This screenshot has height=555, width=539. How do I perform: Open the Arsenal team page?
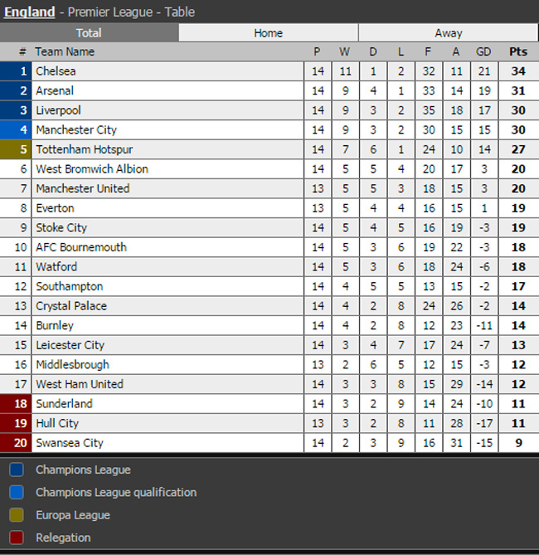[55, 91]
